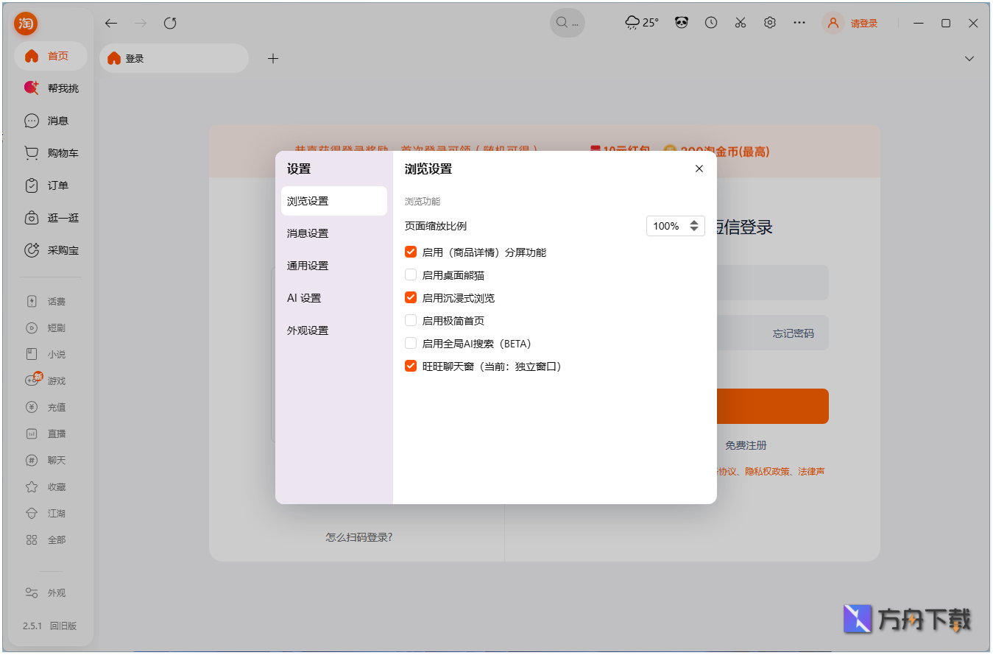
Task: Open history clock icon
Action: point(711,23)
